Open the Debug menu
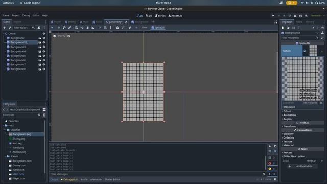The width and height of the screenshot is (327, 184). [x=26, y=16]
